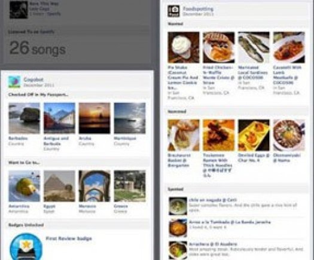The width and height of the screenshot is (314, 260).
Task: Select the Antigua and Barbuda photo
Action: 59,118
